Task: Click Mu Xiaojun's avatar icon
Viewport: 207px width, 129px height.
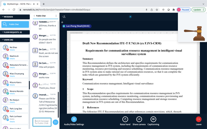Action: pyautogui.click(x=6, y=100)
